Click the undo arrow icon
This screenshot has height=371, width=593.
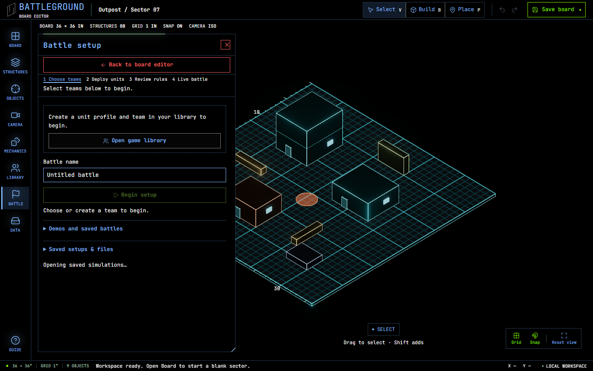502,9
